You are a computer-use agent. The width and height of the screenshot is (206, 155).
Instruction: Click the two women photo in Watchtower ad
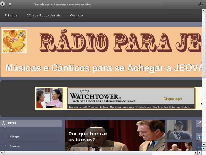pyautogui.click(x=49, y=98)
